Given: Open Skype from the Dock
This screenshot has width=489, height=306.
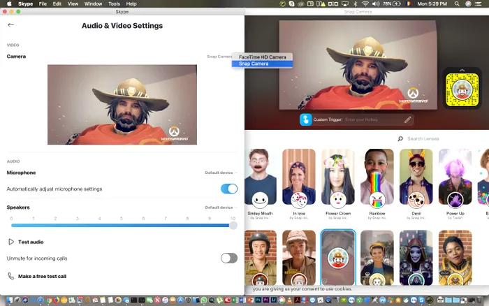Looking at the screenshot, I should [422, 300].
